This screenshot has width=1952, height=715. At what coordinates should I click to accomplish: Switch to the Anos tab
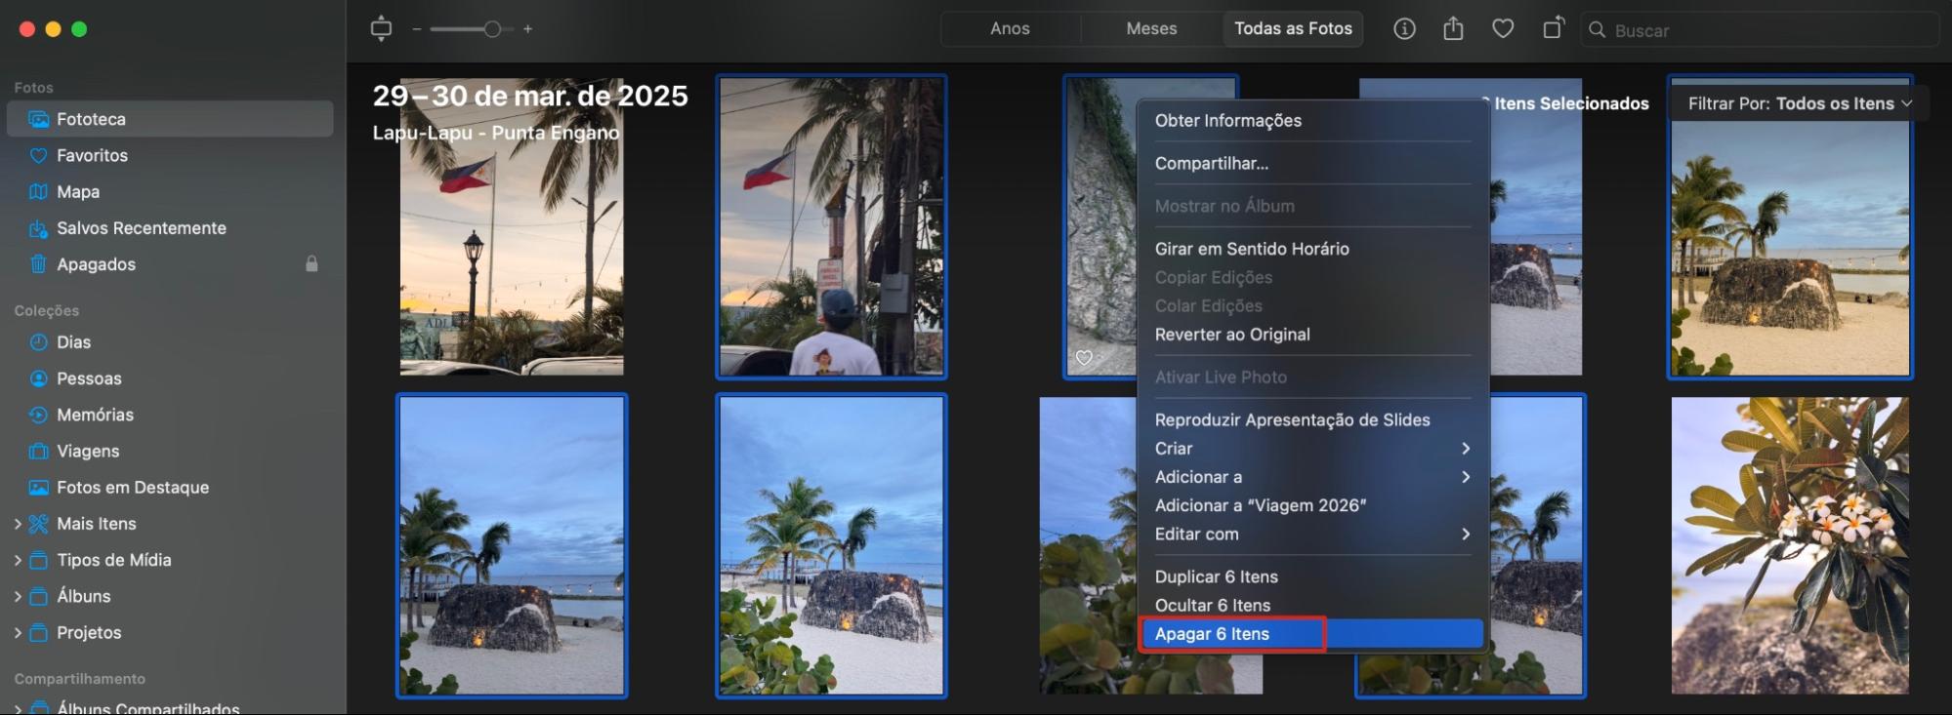(x=1010, y=28)
